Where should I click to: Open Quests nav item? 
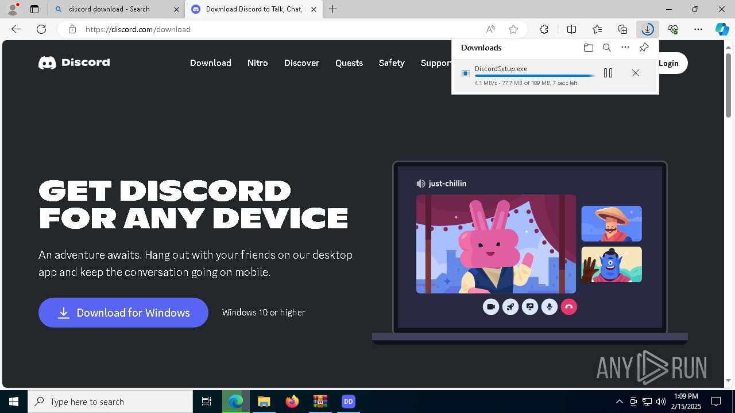pyautogui.click(x=349, y=63)
